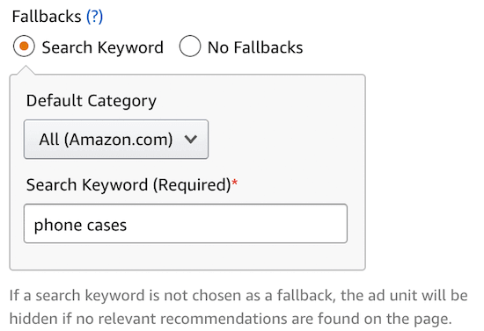Click the 'Default Category' label
Image resolution: width=484 pixels, height=331 pixels.
click(92, 101)
